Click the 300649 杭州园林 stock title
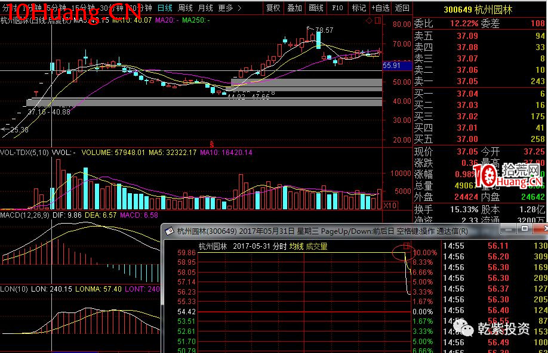The image size is (548, 353). click(478, 10)
